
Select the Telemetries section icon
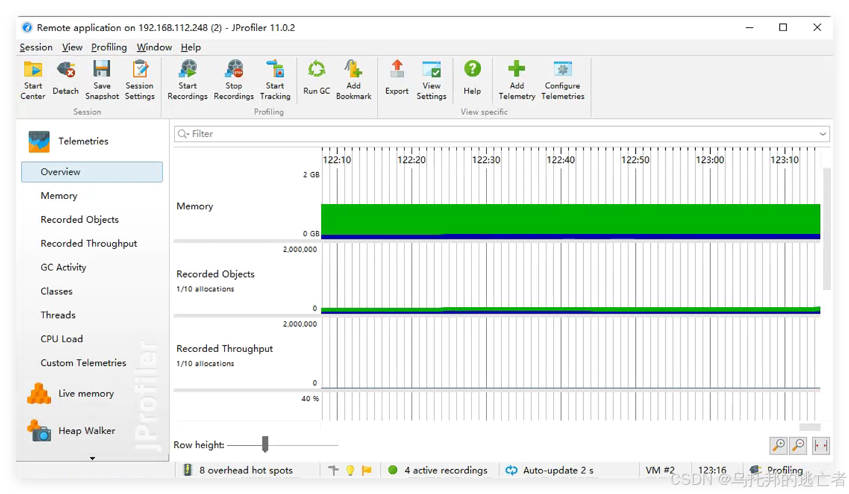click(39, 142)
